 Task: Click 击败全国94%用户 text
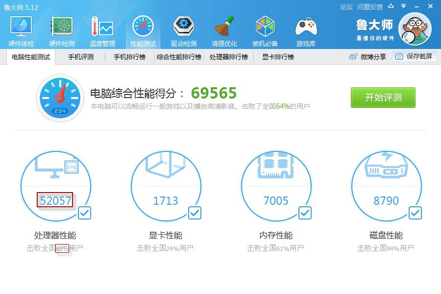click(x=386, y=248)
